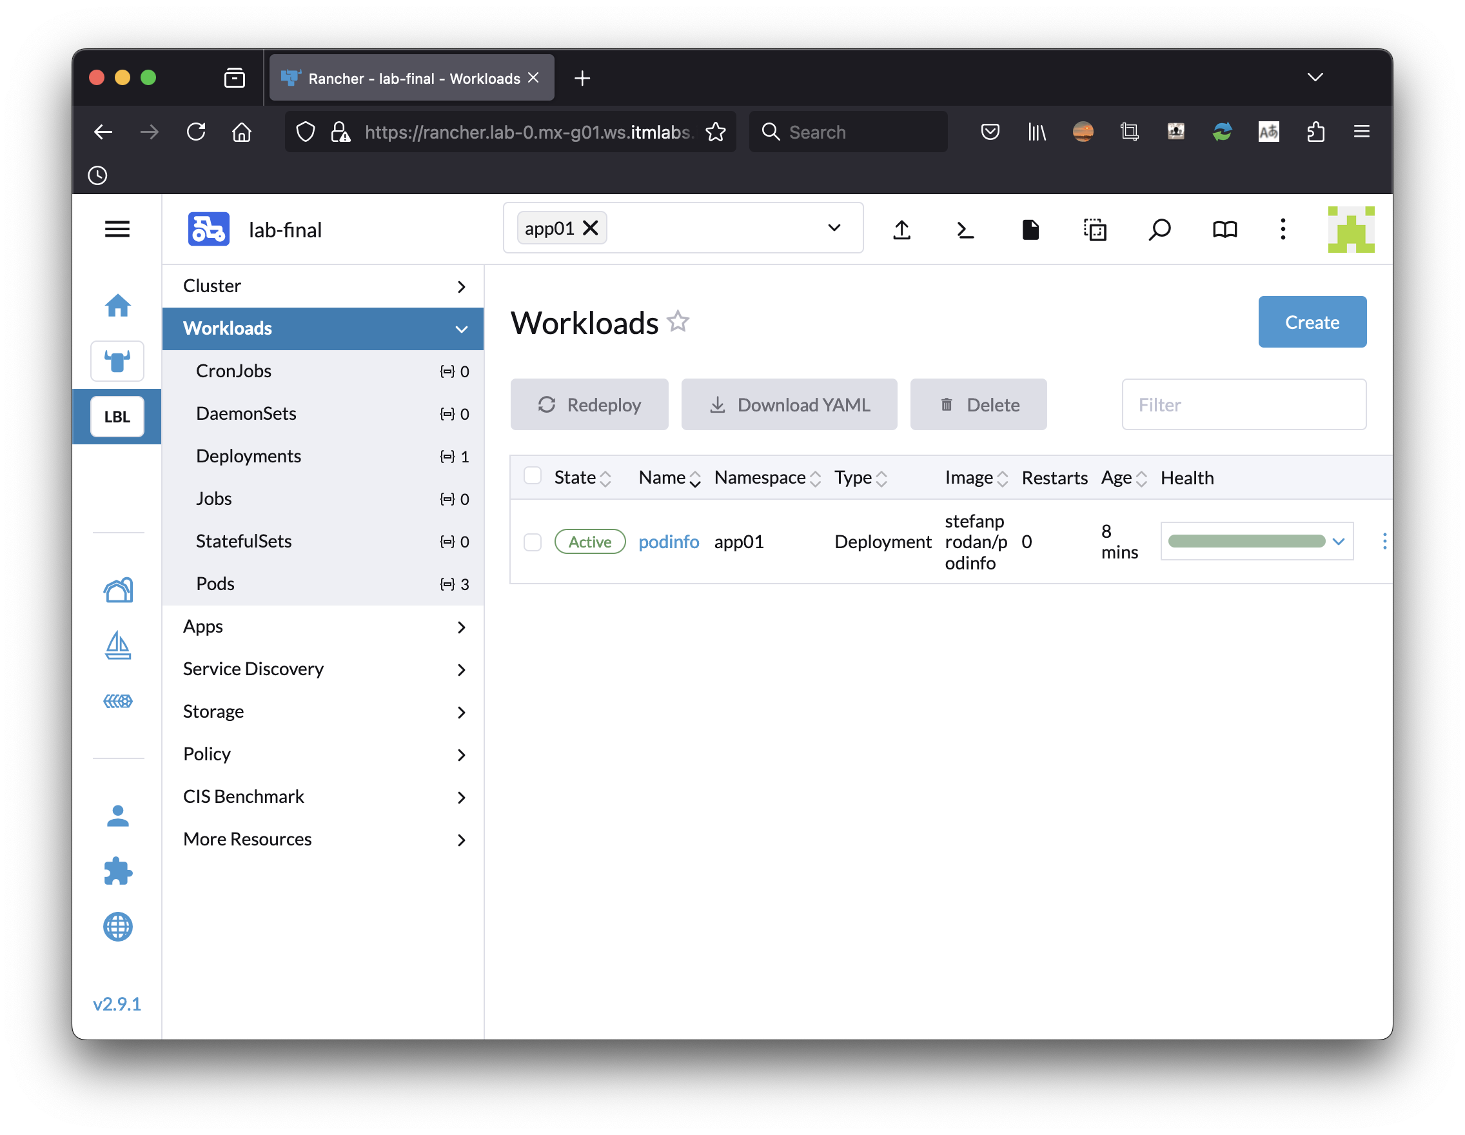The width and height of the screenshot is (1465, 1135).
Task: Open Deployments in the sidebar
Action: tap(322, 456)
